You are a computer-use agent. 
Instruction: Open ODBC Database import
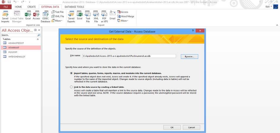(x=45, y=17)
